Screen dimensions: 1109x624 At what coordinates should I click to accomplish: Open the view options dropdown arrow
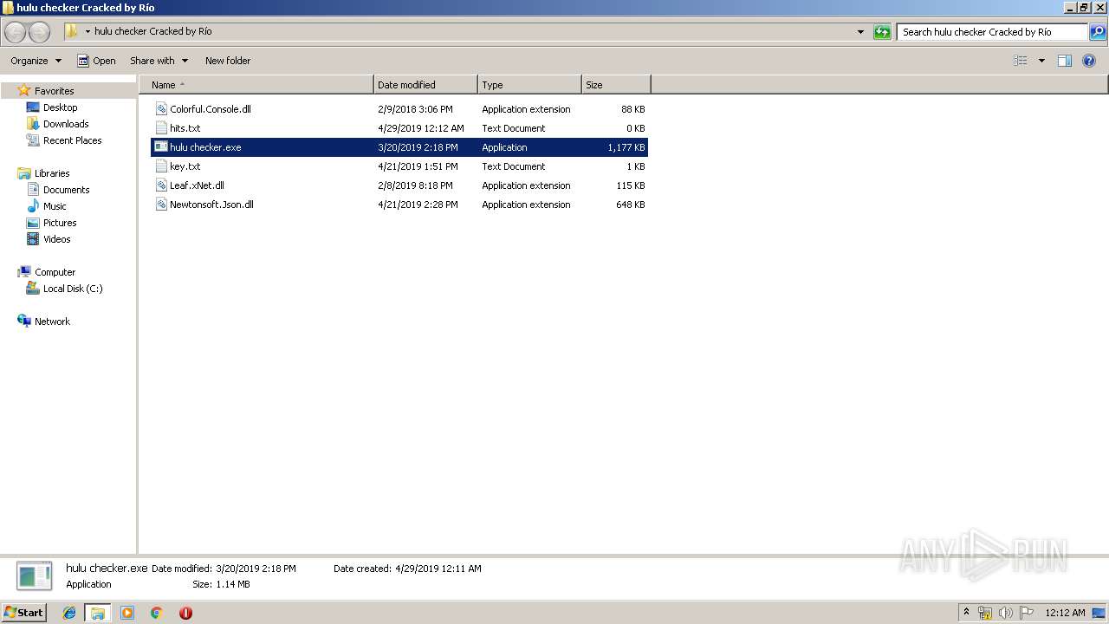click(x=1041, y=61)
